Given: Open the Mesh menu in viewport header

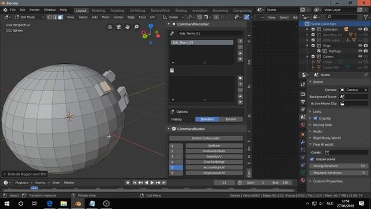Looking at the screenshot, I should [x=106, y=17].
